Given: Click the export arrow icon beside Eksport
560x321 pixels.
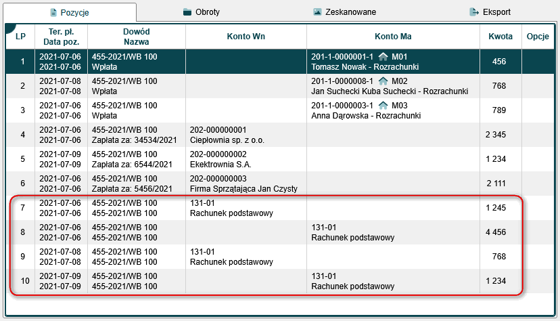Looking at the screenshot, I should pos(473,12).
